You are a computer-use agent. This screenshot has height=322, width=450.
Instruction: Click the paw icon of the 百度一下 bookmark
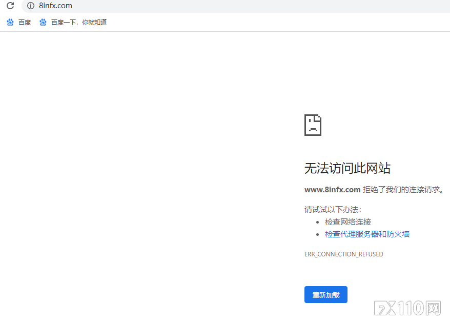pos(43,22)
